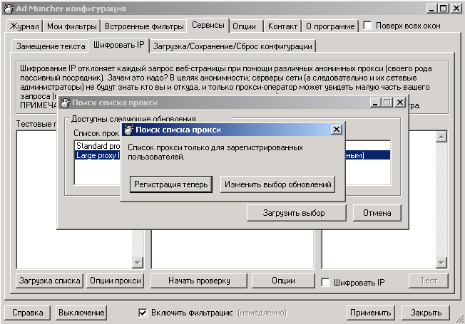Select the Сервисы tab
The height and width of the screenshot is (324, 465).
click(x=208, y=25)
